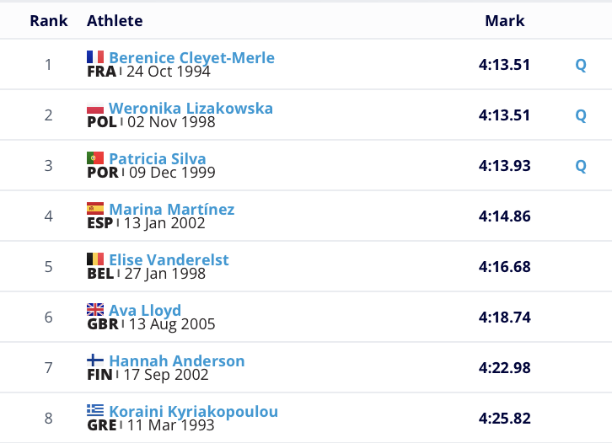This screenshot has height=443, width=612.
Task: Open Weronika Lizakowska's athlete profile
Action: [191, 109]
